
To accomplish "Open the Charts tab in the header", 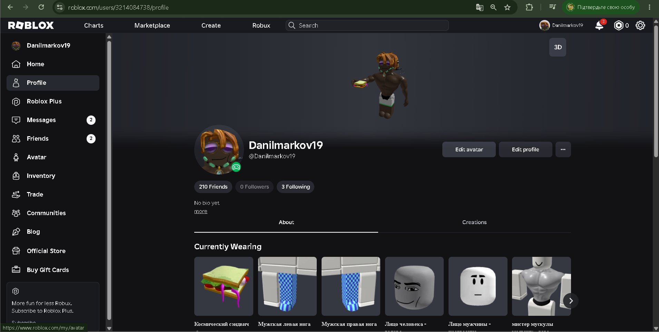I will click(94, 25).
